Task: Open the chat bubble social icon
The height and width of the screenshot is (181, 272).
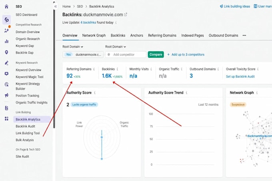Action: [x=6, y=74]
